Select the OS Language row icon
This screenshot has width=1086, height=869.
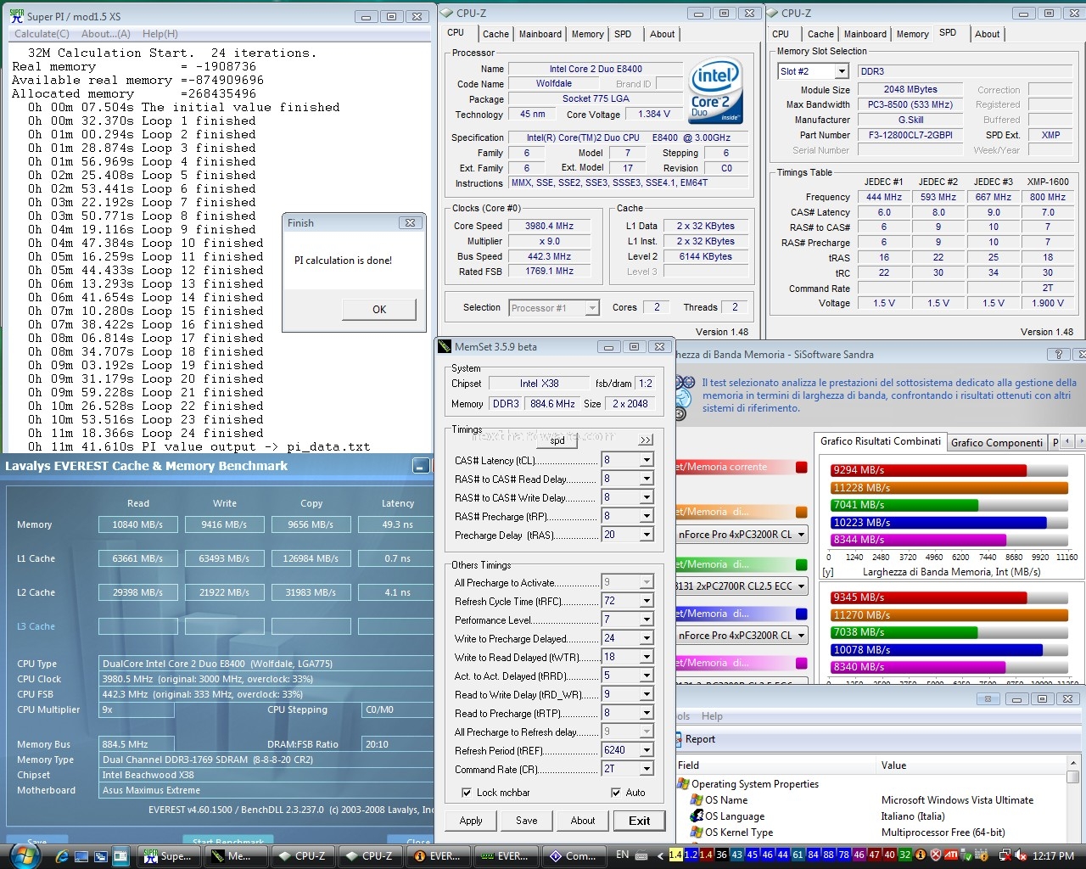pyautogui.click(x=697, y=816)
